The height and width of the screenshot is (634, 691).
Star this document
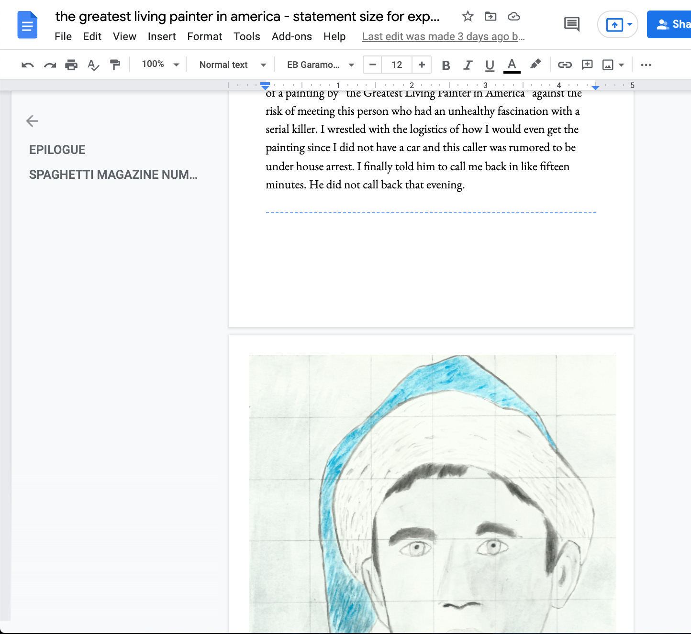coord(468,17)
